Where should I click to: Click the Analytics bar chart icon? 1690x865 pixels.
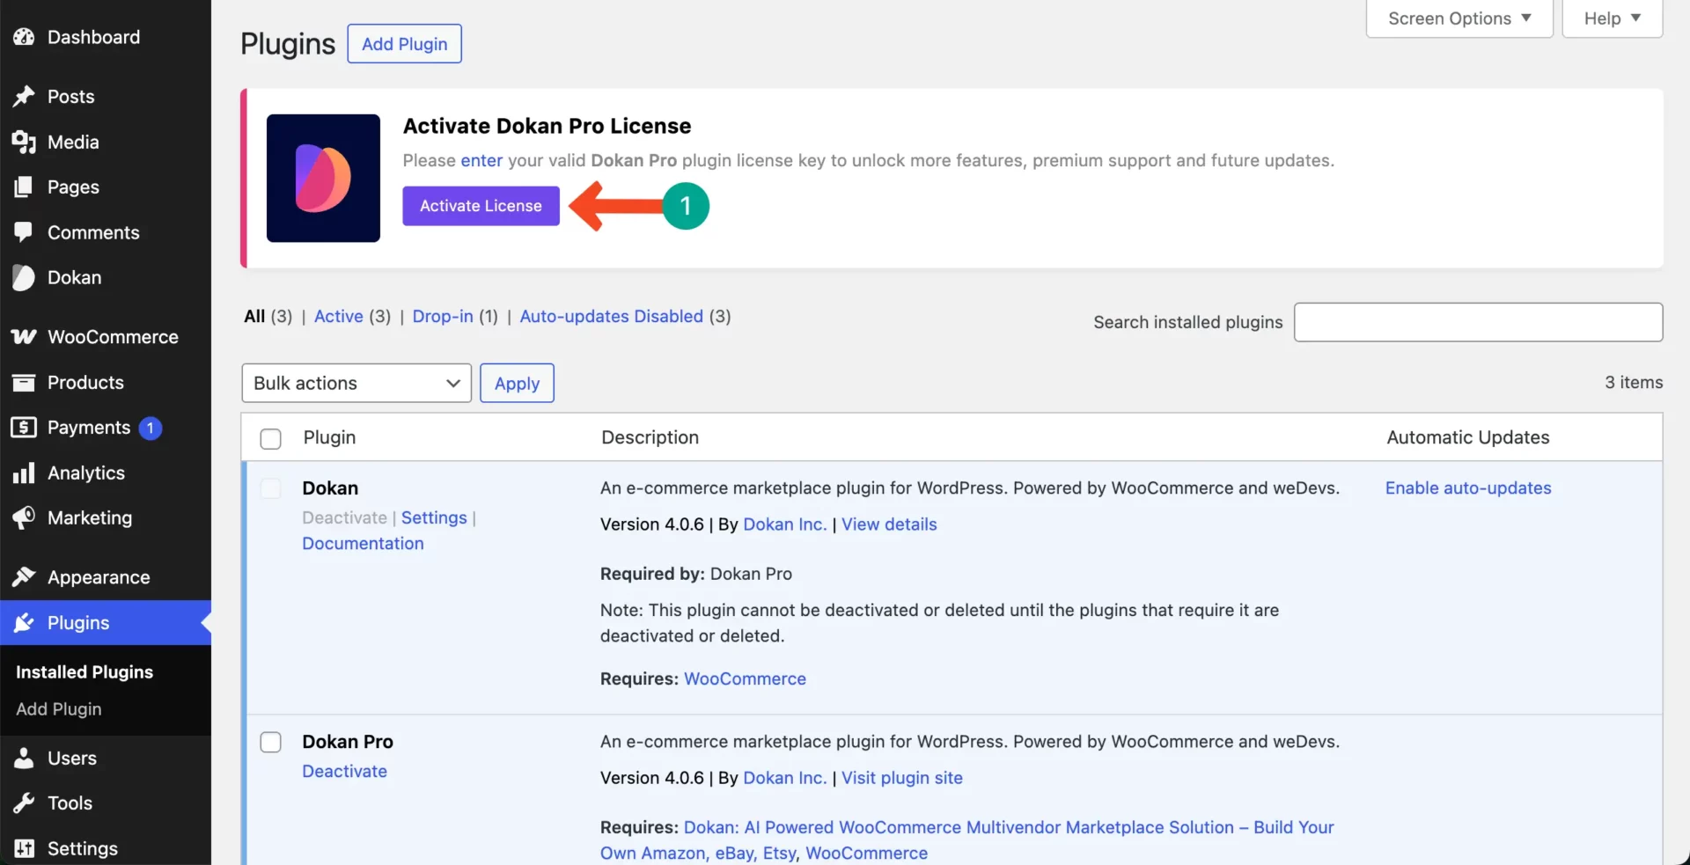[x=24, y=473]
